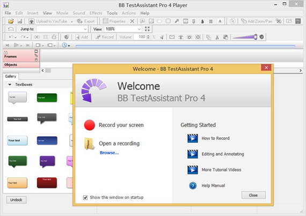The width and height of the screenshot is (306, 216).
Task: Open the How to Record tutorial
Action: click(x=208, y=138)
